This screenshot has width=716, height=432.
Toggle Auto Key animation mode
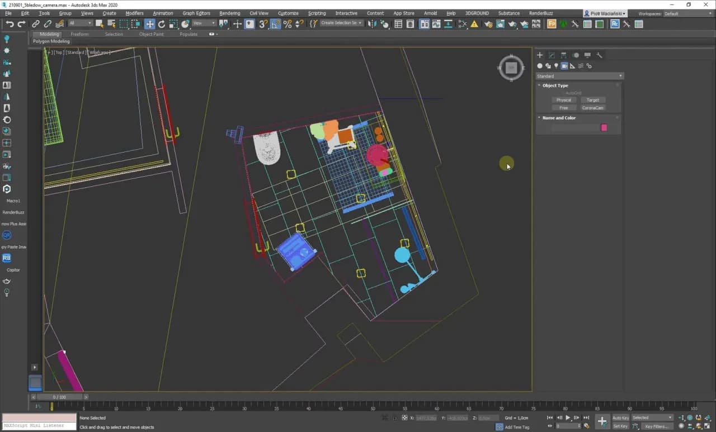(x=620, y=417)
